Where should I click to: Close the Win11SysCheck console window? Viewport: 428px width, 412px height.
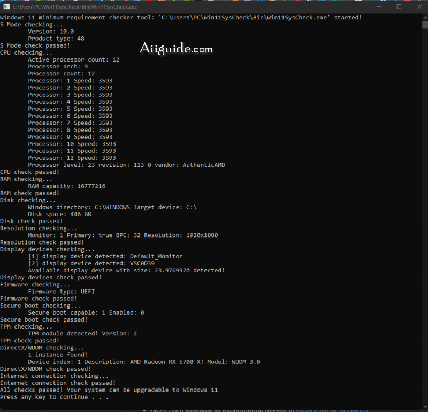click(x=419, y=7)
